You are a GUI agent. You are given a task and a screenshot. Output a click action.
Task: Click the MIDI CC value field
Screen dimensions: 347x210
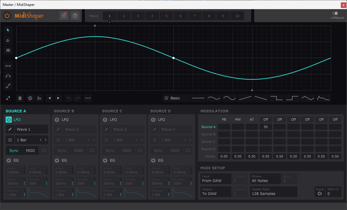333,192
